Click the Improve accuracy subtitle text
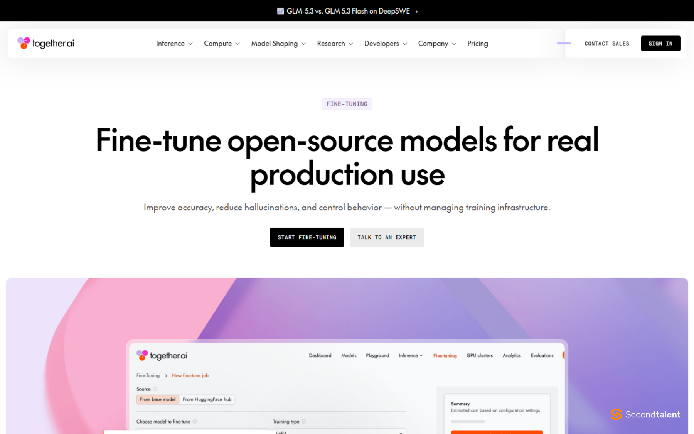Viewport: 694px width, 434px height. click(347, 208)
